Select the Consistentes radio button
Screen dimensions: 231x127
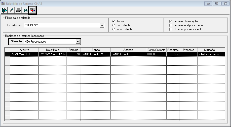click(x=113, y=25)
